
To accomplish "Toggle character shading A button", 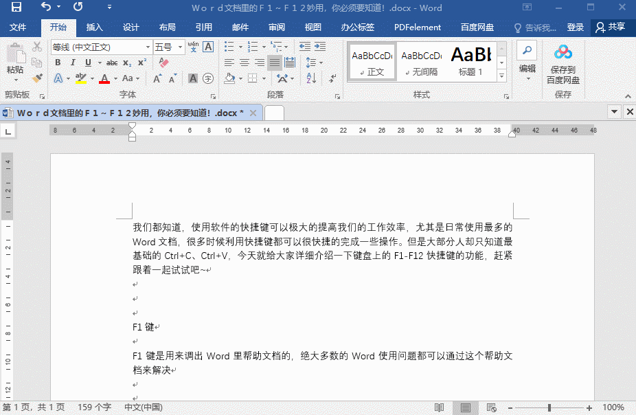I will [193, 78].
